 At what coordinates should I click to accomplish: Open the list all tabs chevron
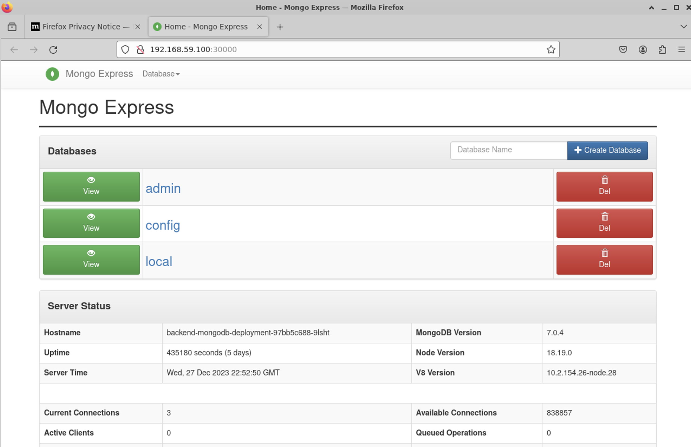pyautogui.click(x=683, y=27)
